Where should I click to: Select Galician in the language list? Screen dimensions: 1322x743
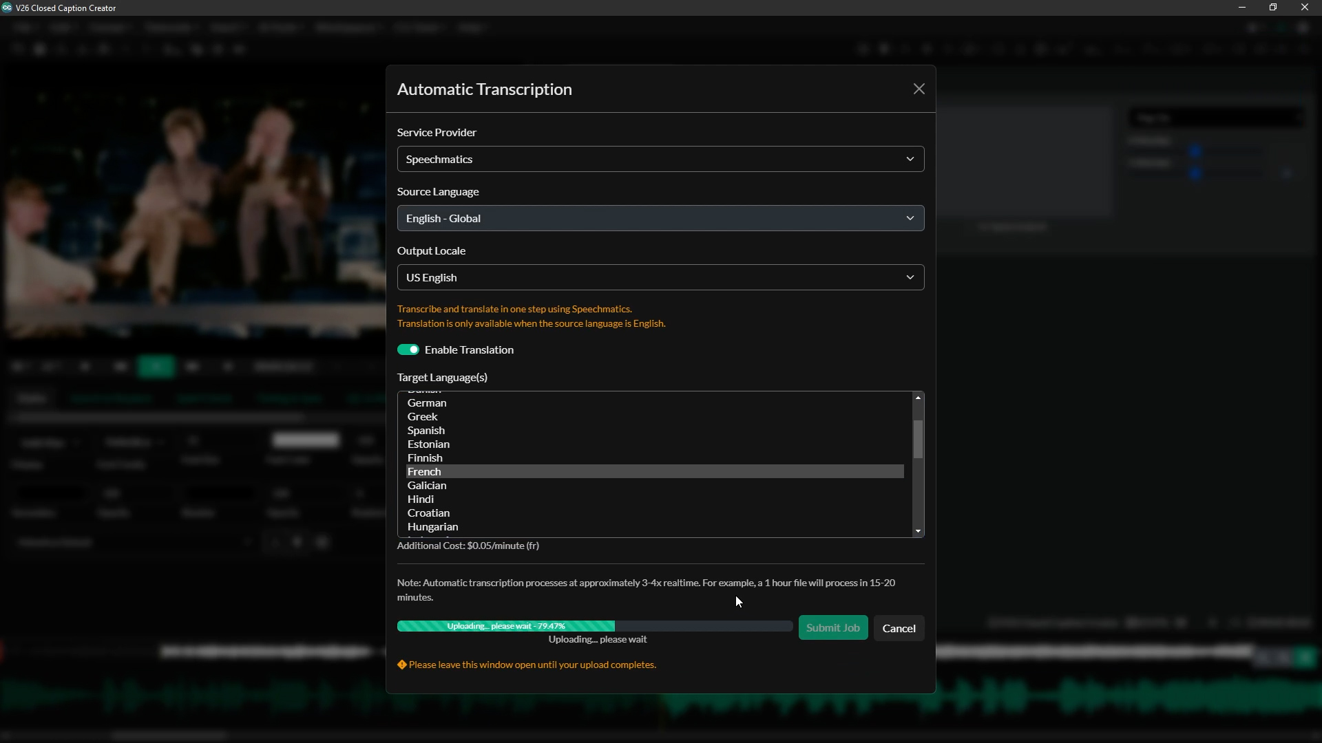(x=655, y=486)
